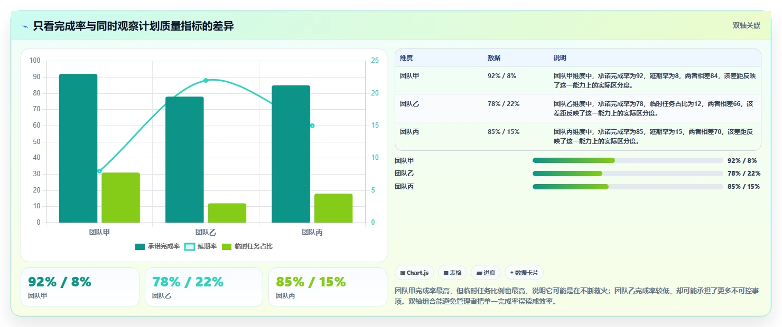Viewport: 782px width, 327px height.
Task: Click the 85% / 15% 团队丙 data card
Action: click(328, 287)
